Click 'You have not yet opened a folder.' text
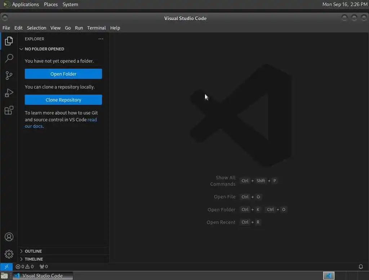 59,61
